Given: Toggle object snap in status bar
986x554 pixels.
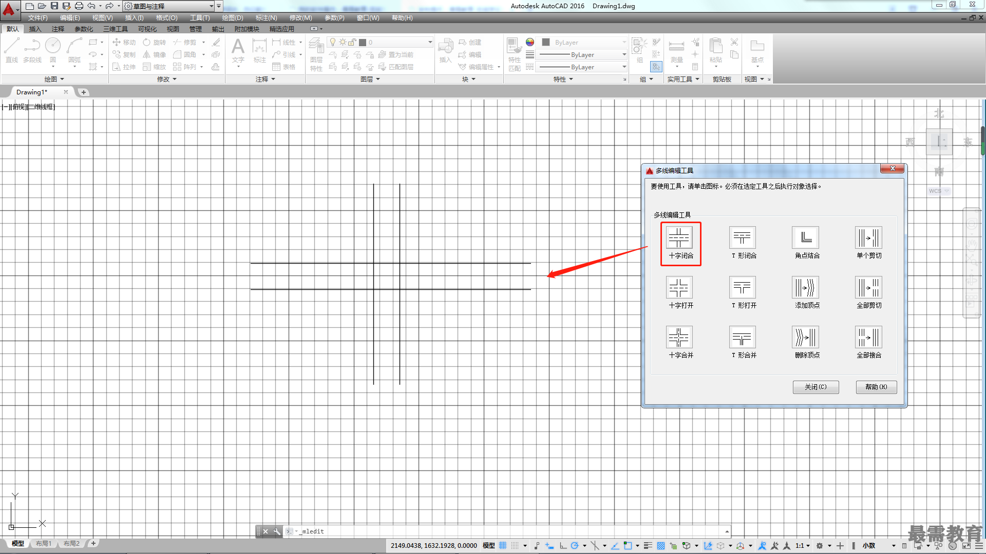Looking at the screenshot, I should [628, 546].
